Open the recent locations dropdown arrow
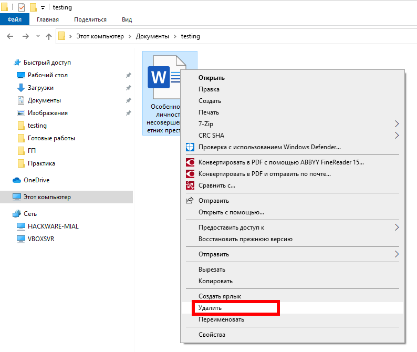Screen dimensions: 417x352 [38, 36]
